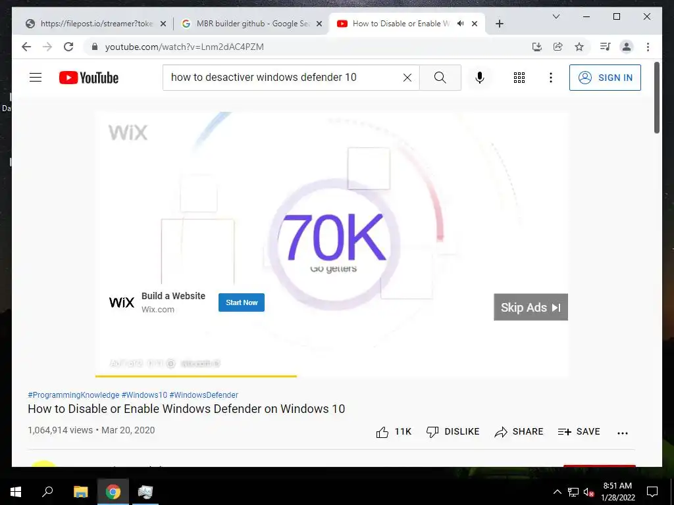Open #WindowsDefender hashtag link
The height and width of the screenshot is (505, 674).
[x=204, y=395]
